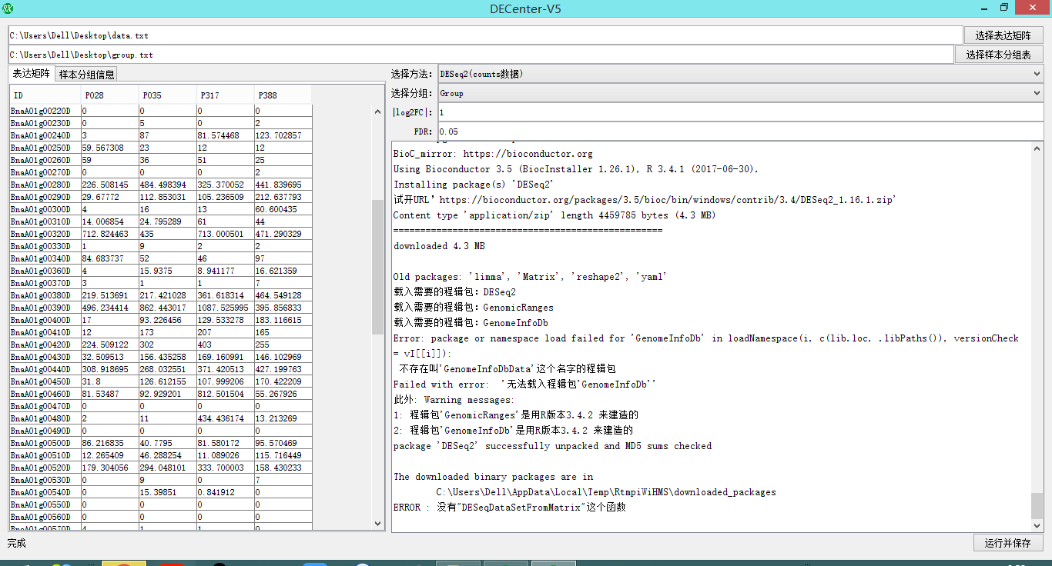Click the group.txt file path field
Viewport: 1052px width, 566px height.
[x=481, y=55]
